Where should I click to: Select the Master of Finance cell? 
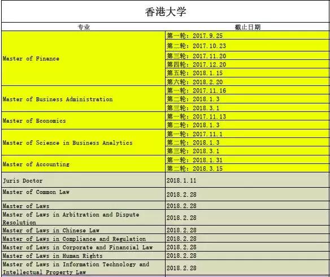(x=84, y=58)
